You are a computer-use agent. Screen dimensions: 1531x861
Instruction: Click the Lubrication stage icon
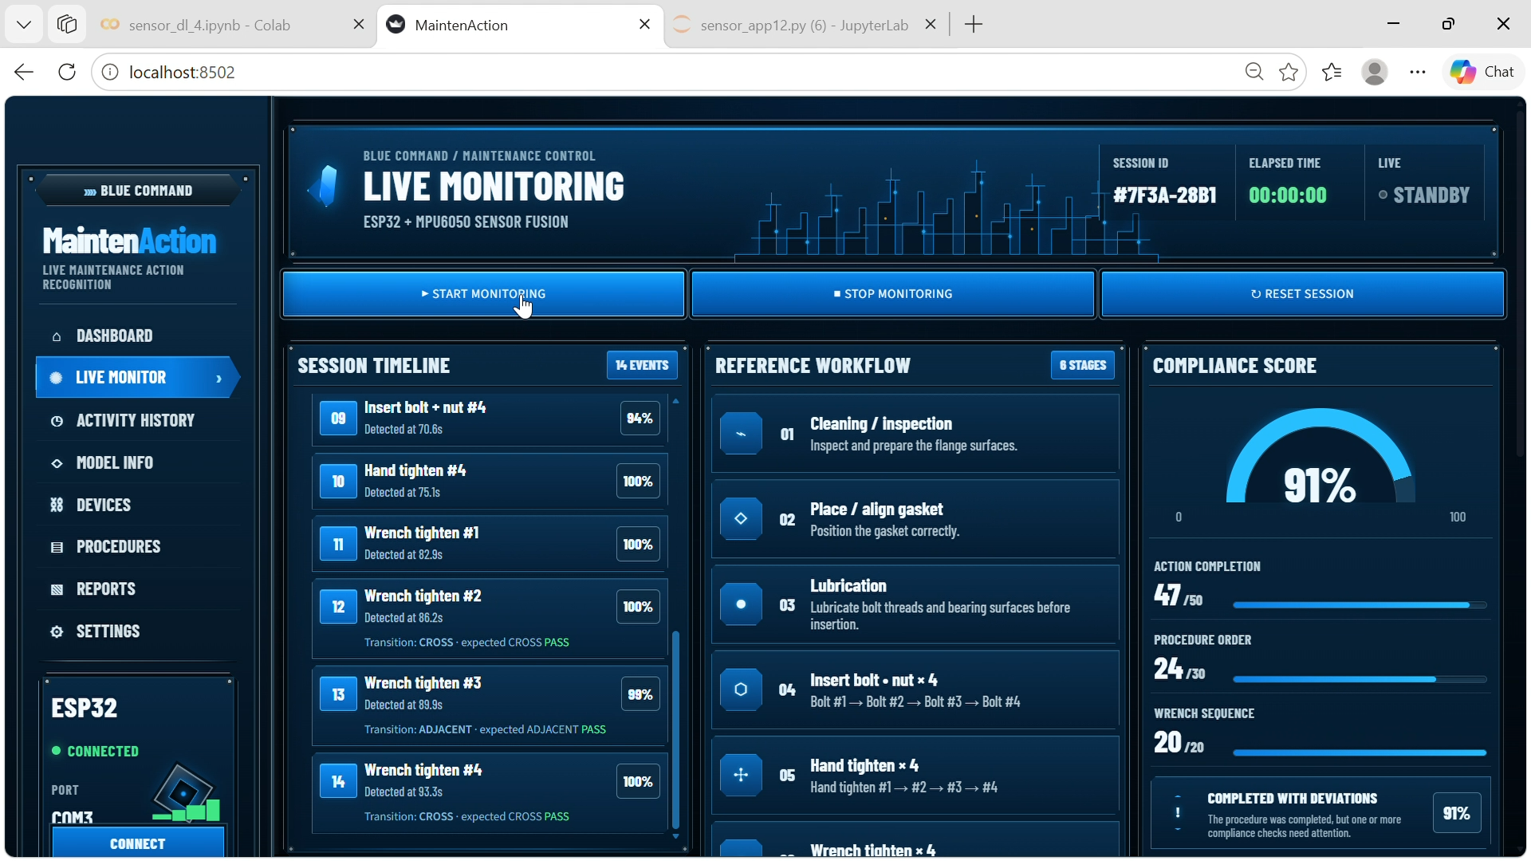(x=741, y=604)
